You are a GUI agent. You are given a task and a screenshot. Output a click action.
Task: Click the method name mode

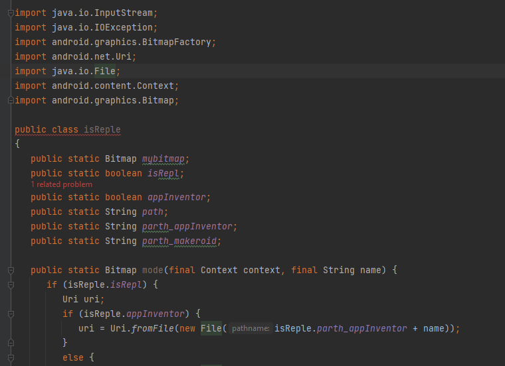coord(153,270)
